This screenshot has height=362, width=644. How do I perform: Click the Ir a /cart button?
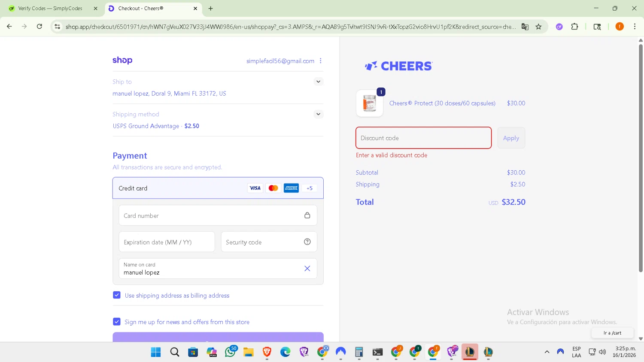click(x=612, y=333)
